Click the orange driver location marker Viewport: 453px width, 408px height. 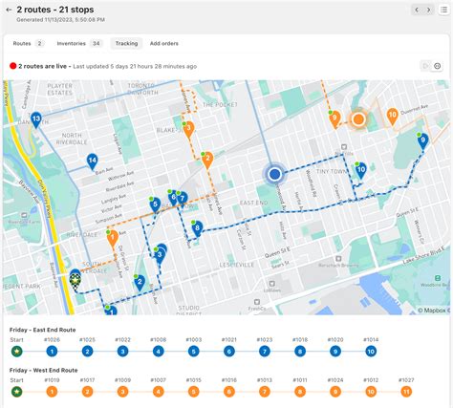358,119
